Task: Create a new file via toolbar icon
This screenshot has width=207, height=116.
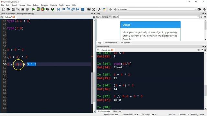Action: coord(4,9)
